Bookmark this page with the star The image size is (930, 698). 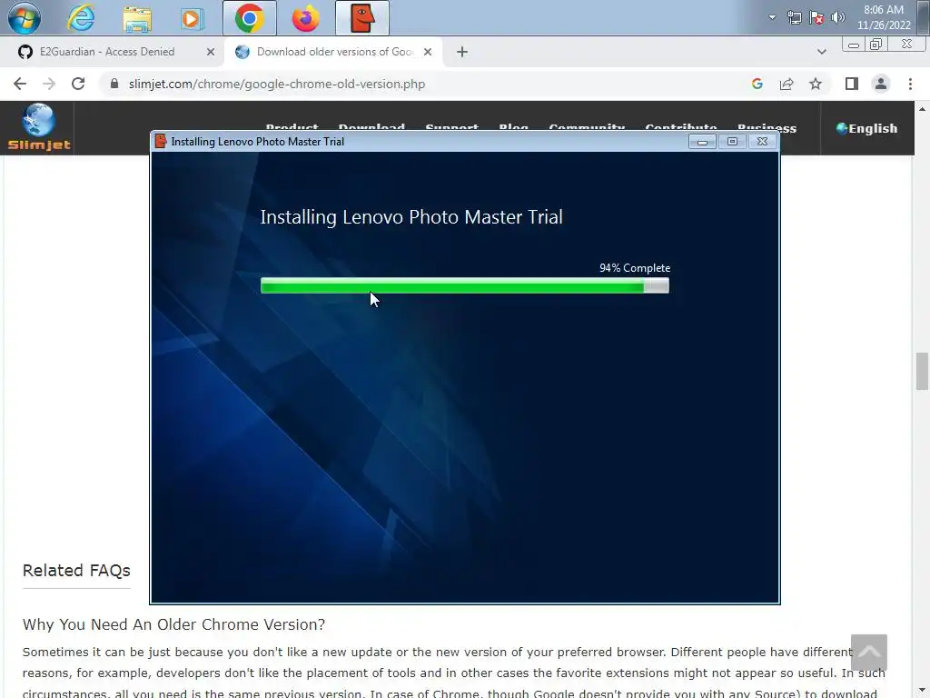click(x=816, y=84)
